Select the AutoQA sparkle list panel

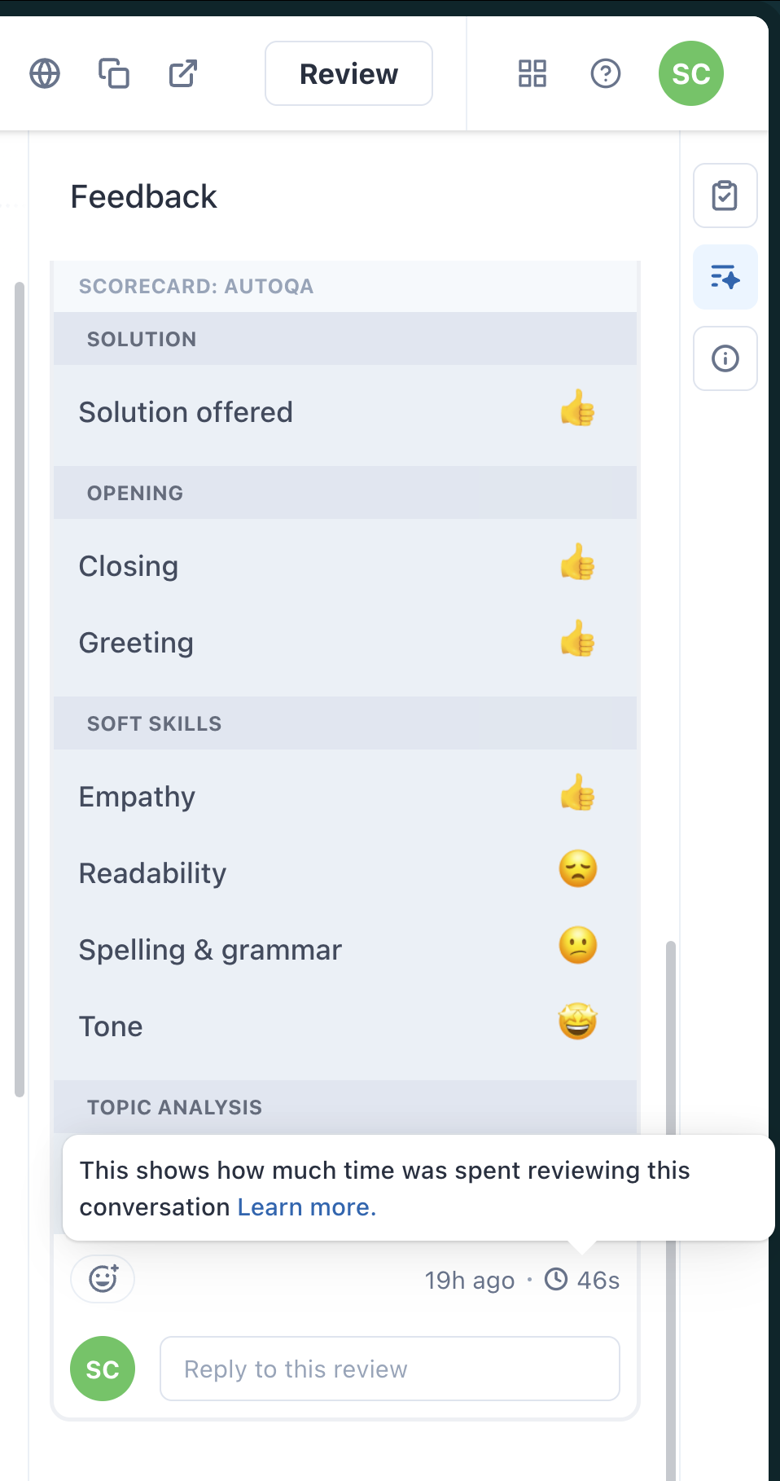point(725,277)
